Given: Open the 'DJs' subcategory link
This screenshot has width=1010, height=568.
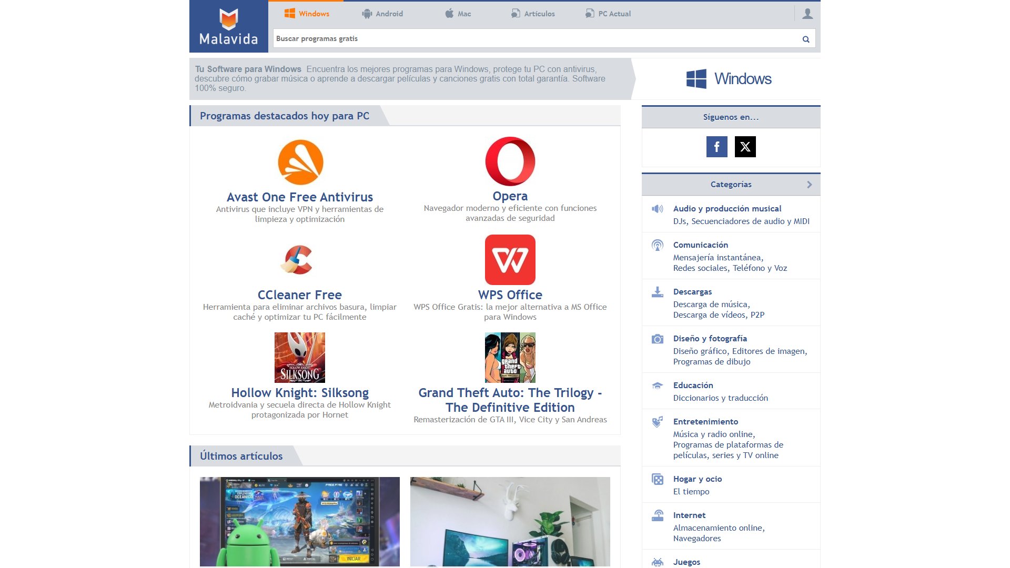Looking at the screenshot, I should pos(680,221).
